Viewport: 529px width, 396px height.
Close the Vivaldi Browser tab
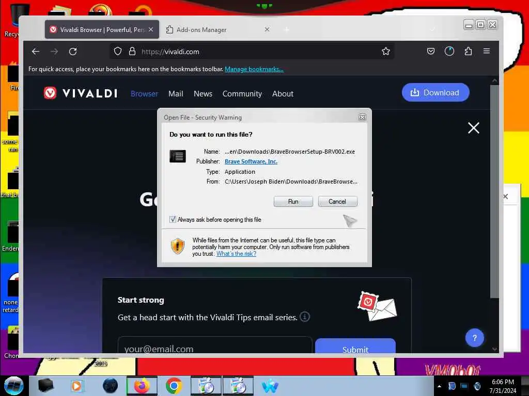coord(151,29)
